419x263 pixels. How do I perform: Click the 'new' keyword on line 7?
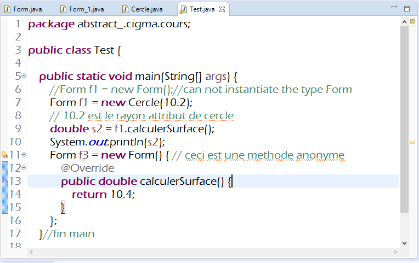114,103
